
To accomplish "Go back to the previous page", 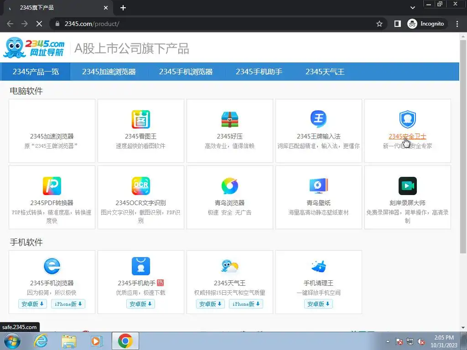I will click(10, 24).
